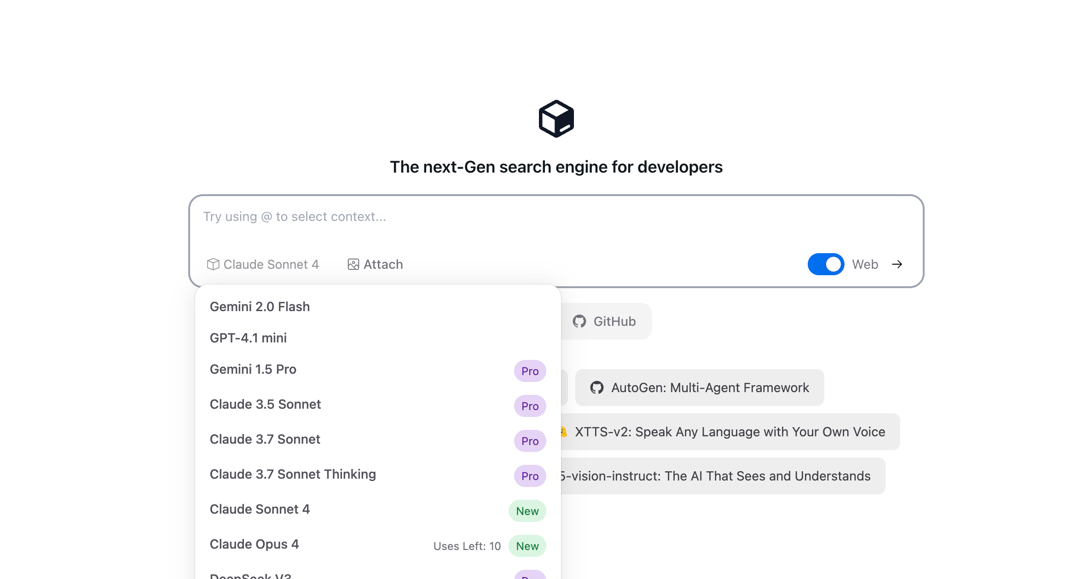The height and width of the screenshot is (579, 1088).
Task: Click the Pro badge on Claude 3.7 Sonnet
Action: coord(530,441)
